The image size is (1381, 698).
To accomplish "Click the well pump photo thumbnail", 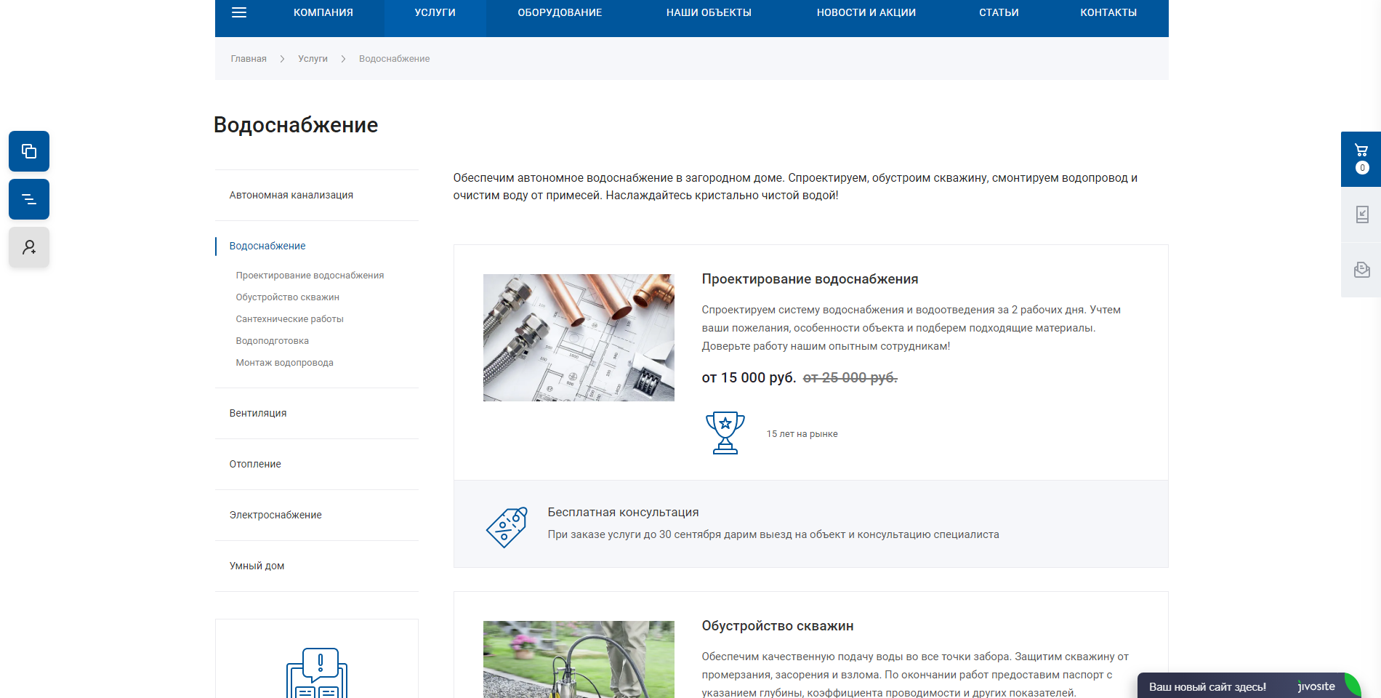I will [579, 659].
